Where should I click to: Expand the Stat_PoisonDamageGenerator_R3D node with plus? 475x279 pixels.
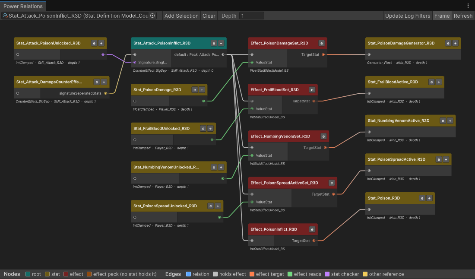point(455,43)
